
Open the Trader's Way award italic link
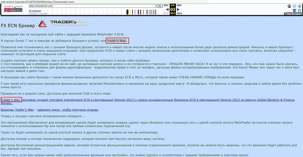pyautogui.click(x=148, y=102)
